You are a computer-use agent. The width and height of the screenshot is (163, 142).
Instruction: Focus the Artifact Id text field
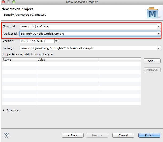point(88,34)
